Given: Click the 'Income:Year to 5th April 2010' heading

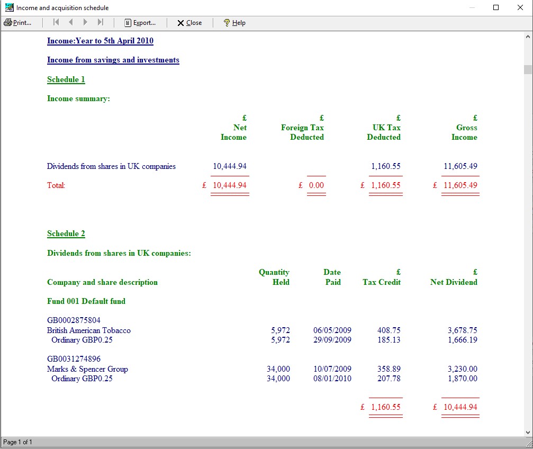Looking at the screenshot, I should click(100, 41).
